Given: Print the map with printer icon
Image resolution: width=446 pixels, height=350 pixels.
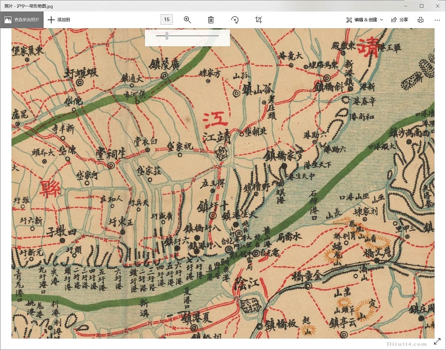Looking at the screenshot, I should point(421,20).
